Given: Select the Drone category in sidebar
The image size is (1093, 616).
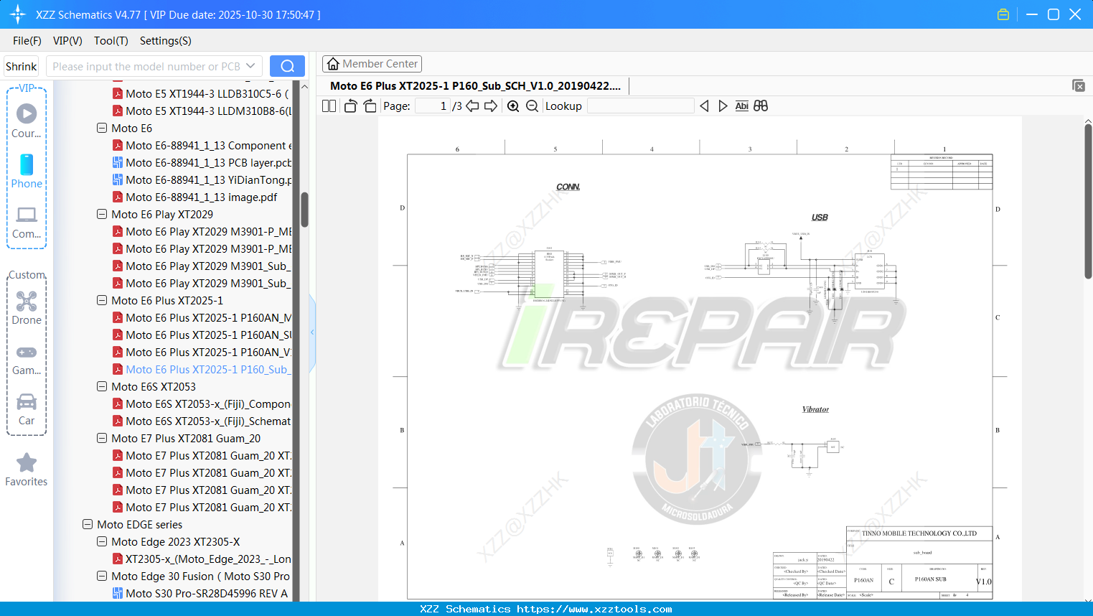Looking at the screenshot, I should pos(27,308).
